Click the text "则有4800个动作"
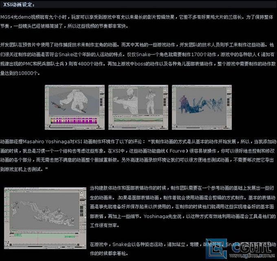This screenshot has width=277, height=261. 86,64
